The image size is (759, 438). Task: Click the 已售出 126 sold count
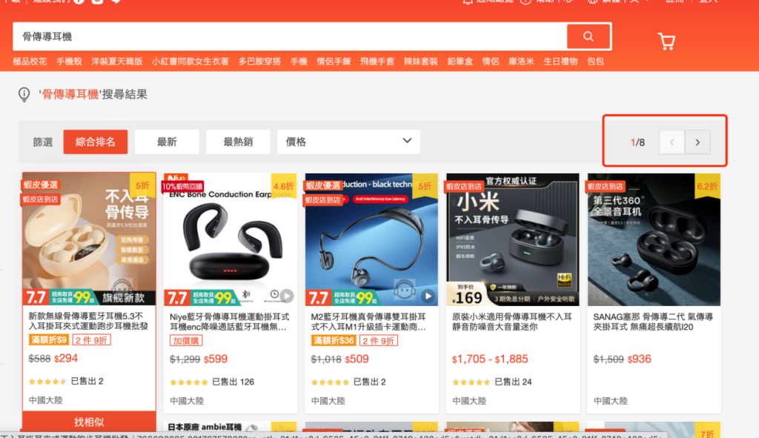pos(233,382)
